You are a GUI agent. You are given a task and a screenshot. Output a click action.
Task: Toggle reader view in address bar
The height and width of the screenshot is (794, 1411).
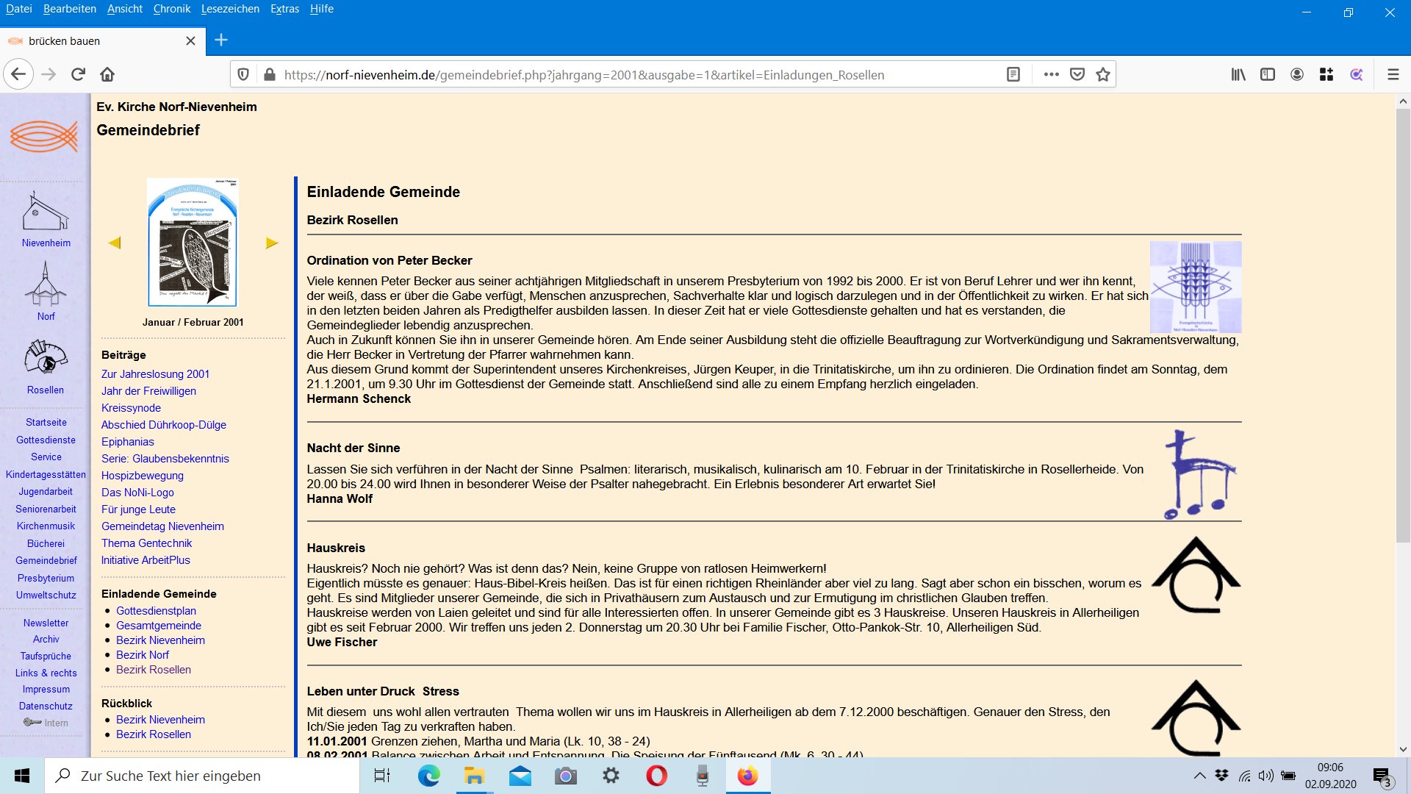tap(1013, 74)
